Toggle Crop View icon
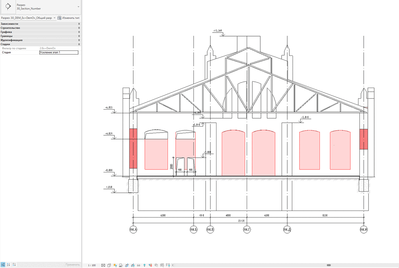The width and height of the screenshot is (399, 268). click(x=127, y=265)
